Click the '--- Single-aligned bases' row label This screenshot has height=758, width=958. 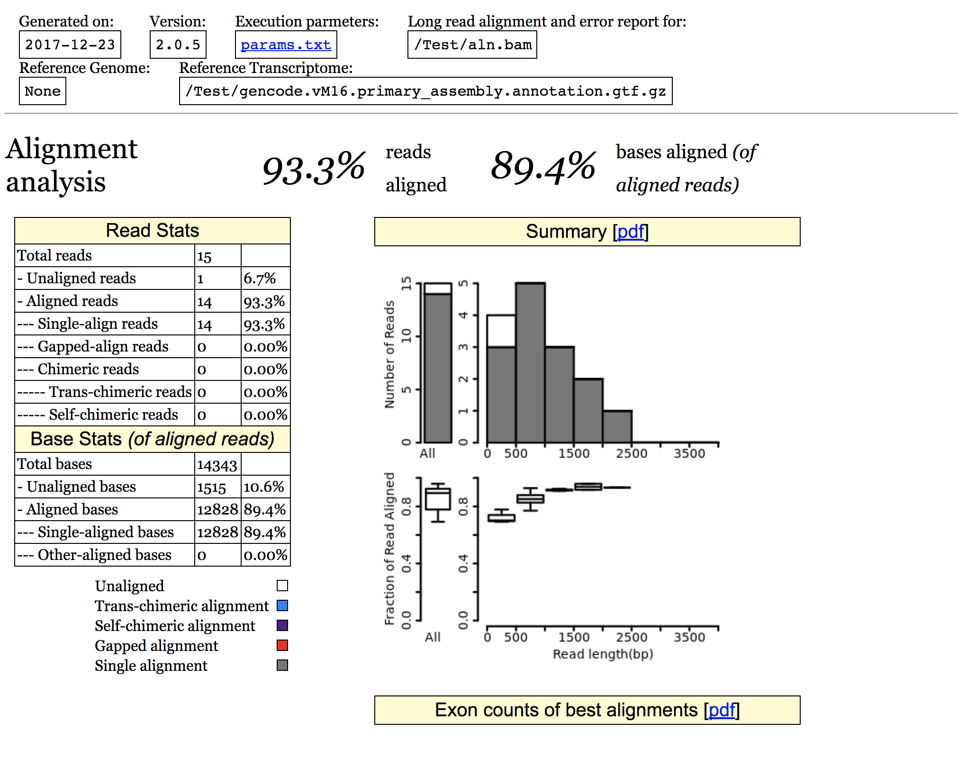(x=96, y=532)
